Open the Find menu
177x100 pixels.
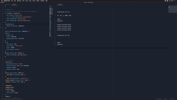tap(23, 1)
